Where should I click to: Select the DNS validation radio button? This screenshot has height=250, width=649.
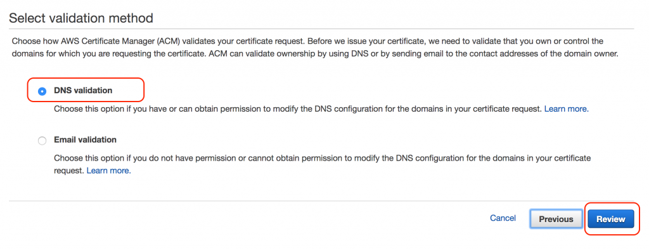[42, 91]
